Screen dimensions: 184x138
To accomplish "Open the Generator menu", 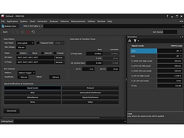I will coord(42,21).
